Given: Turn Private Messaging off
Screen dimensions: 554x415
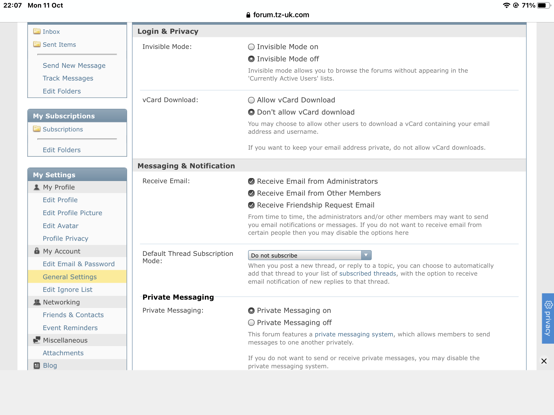Looking at the screenshot, I should 251,323.
